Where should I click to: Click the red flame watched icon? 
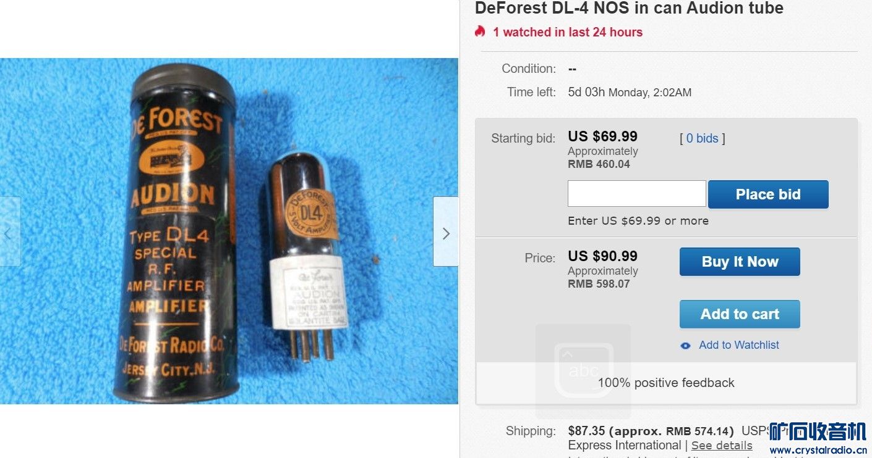point(480,31)
